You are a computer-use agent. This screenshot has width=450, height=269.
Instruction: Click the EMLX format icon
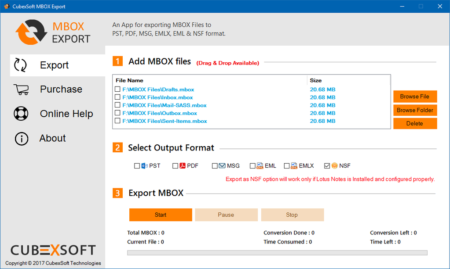pos(294,166)
